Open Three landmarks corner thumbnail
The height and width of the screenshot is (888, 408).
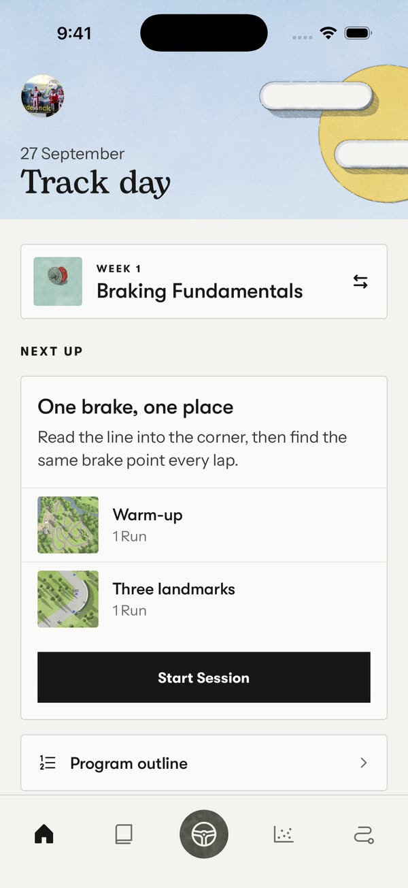coord(68,599)
